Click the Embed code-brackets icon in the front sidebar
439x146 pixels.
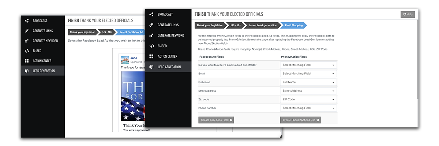coord(151,46)
